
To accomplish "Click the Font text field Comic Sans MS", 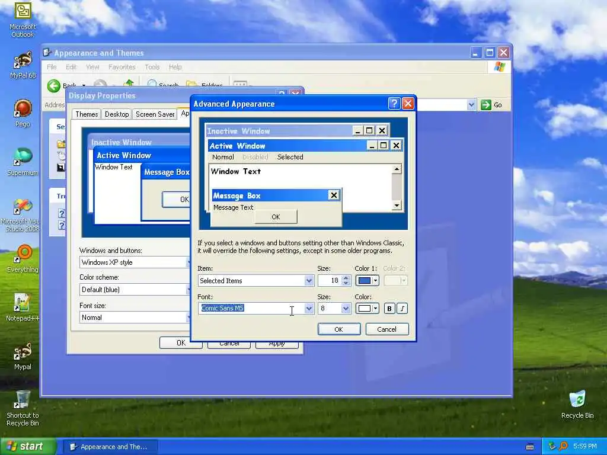I will (251, 308).
